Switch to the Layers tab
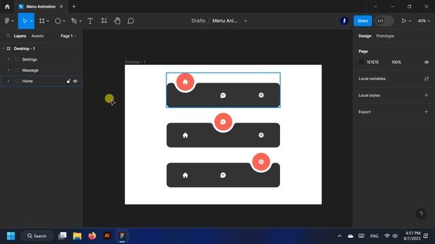The height and width of the screenshot is (244, 435). click(20, 36)
